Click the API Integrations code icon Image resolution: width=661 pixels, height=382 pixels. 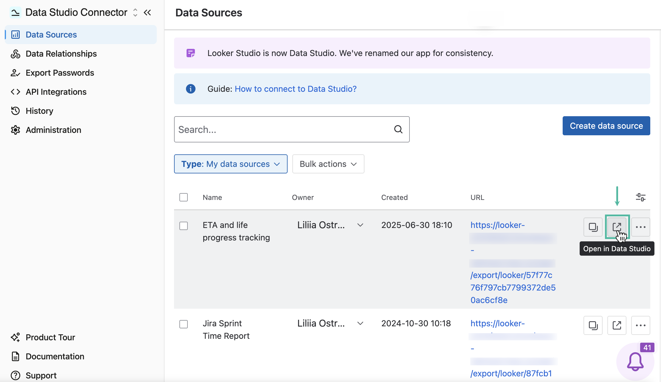point(15,92)
